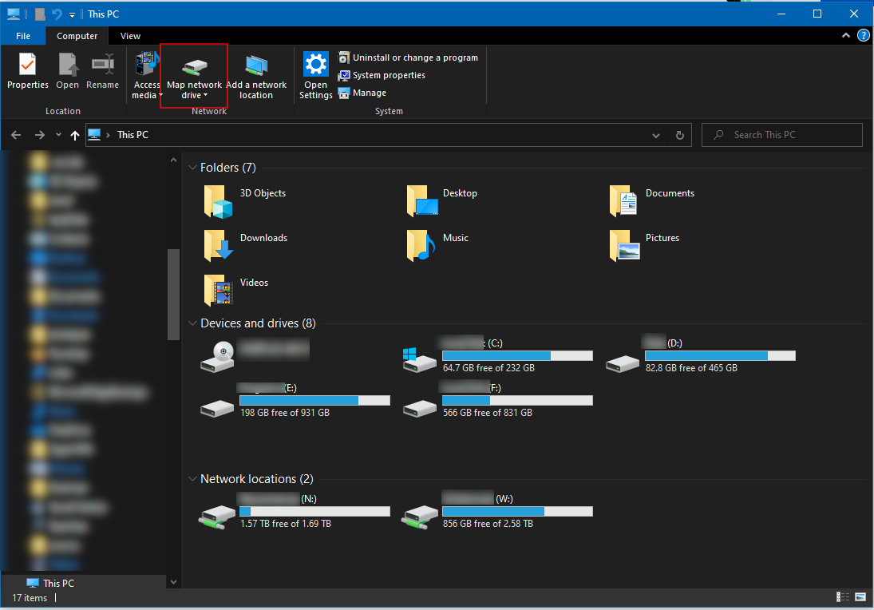874x610 pixels.
Task: Click Uninstall or change a program
Action: 414,57
